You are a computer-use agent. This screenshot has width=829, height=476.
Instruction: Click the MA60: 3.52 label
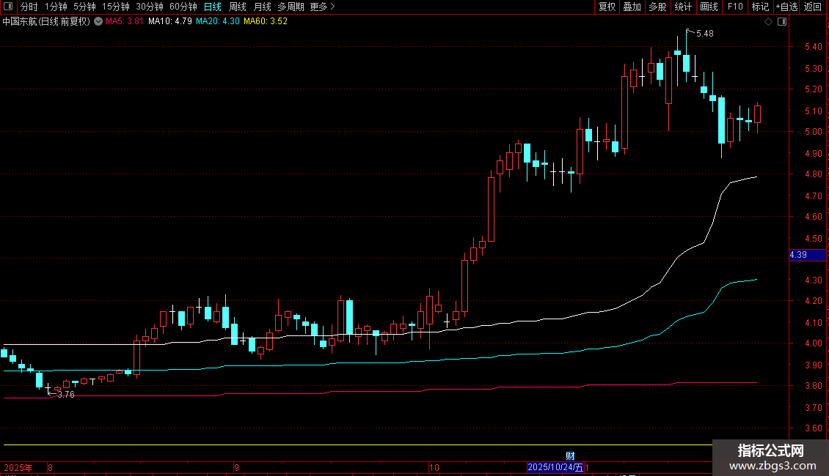point(266,22)
